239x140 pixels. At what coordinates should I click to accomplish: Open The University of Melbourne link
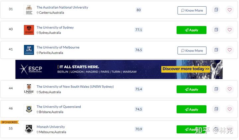pyautogui.click(x=58, y=47)
